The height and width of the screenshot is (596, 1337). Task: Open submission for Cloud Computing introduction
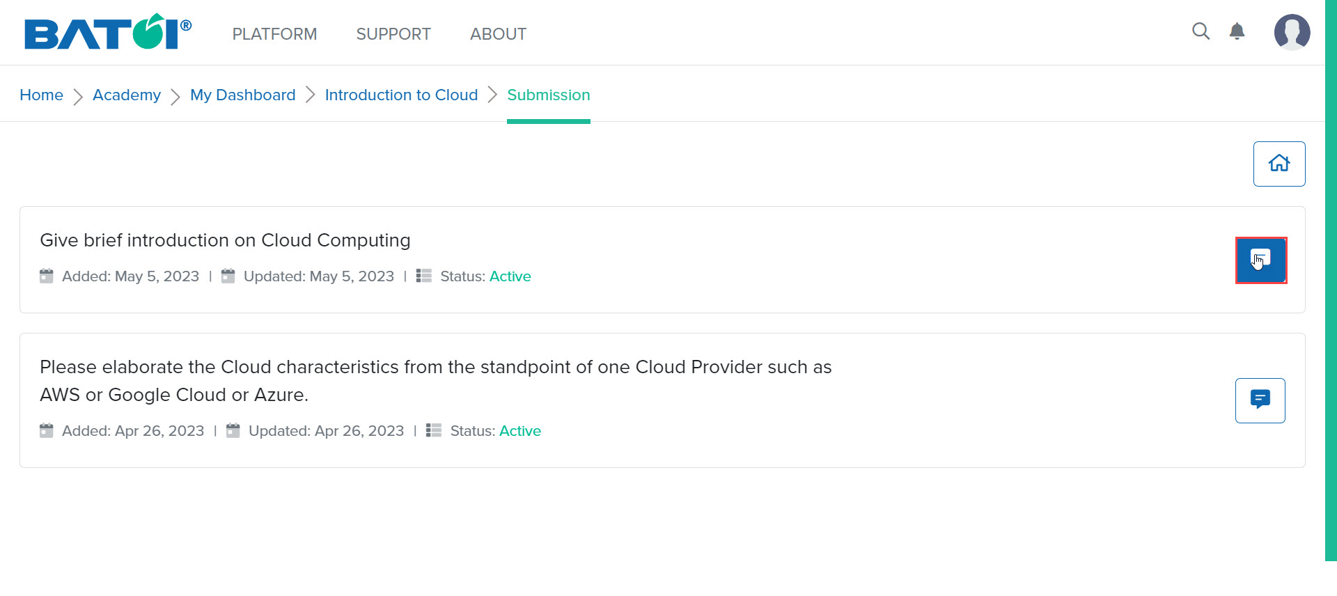(1261, 260)
